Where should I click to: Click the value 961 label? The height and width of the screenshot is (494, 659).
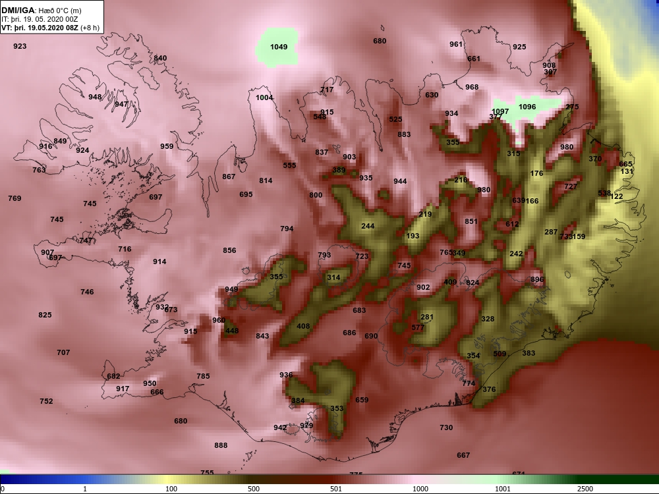(x=456, y=44)
